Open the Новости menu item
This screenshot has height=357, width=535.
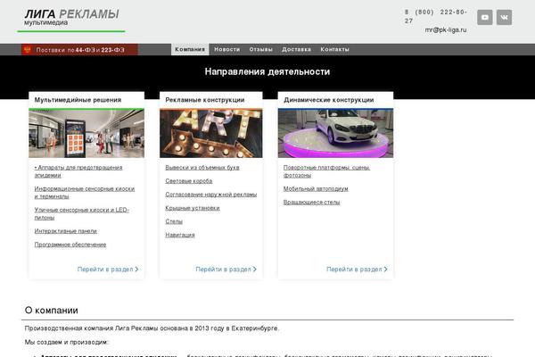tap(226, 50)
